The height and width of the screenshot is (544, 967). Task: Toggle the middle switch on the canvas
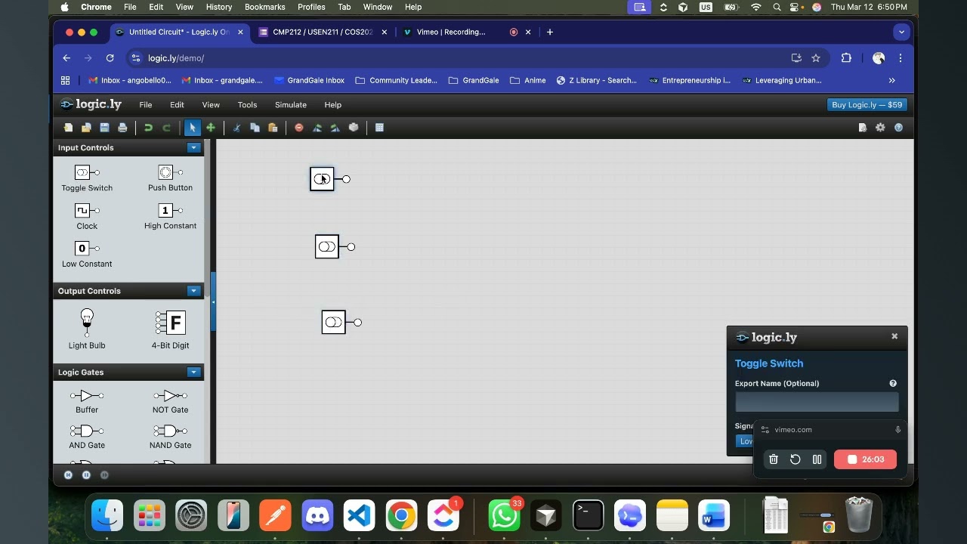point(327,246)
